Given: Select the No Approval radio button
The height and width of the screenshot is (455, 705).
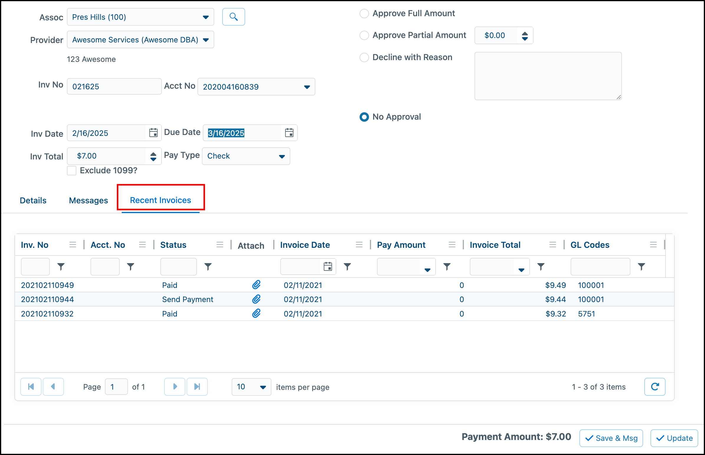Looking at the screenshot, I should tap(364, 117).
